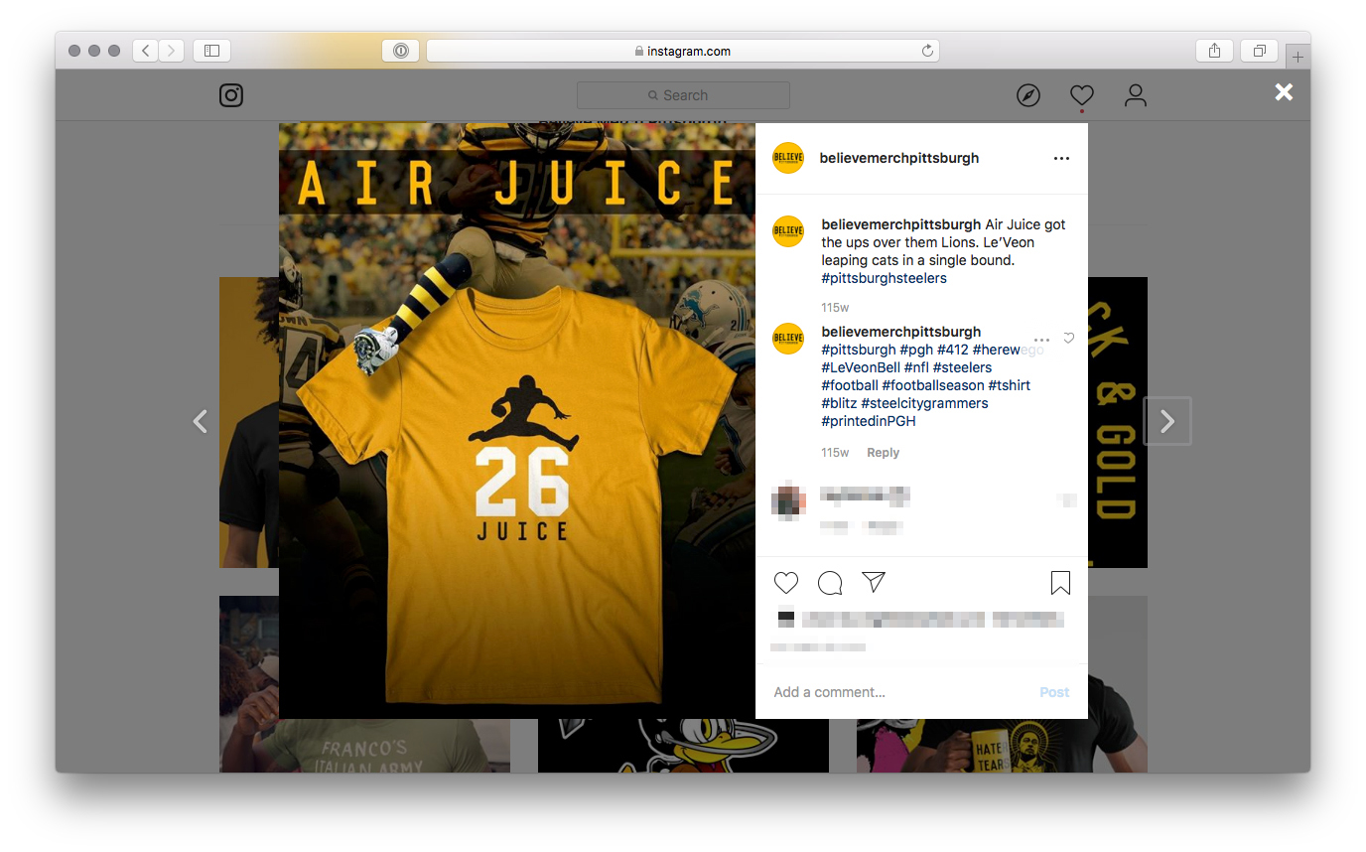Viewport: 1366px width, 852px height.
Task: Click the avatar beside the Air Juice caption
Action: (x=788, y=231)
